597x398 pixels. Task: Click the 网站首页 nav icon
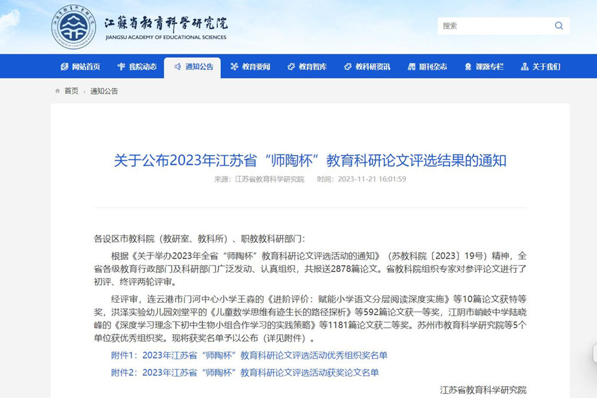click(64, 67)
